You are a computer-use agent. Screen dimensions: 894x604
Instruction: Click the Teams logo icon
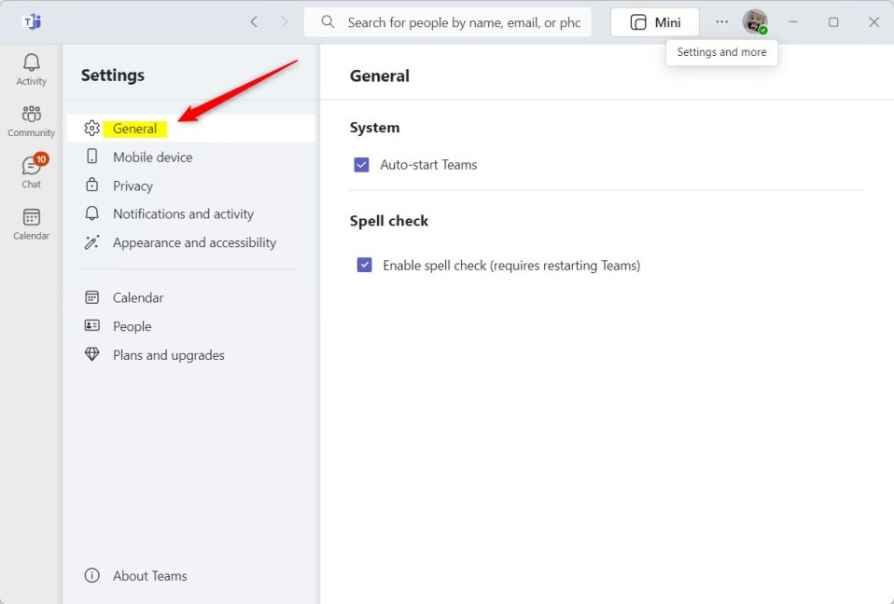coord(32,22)
